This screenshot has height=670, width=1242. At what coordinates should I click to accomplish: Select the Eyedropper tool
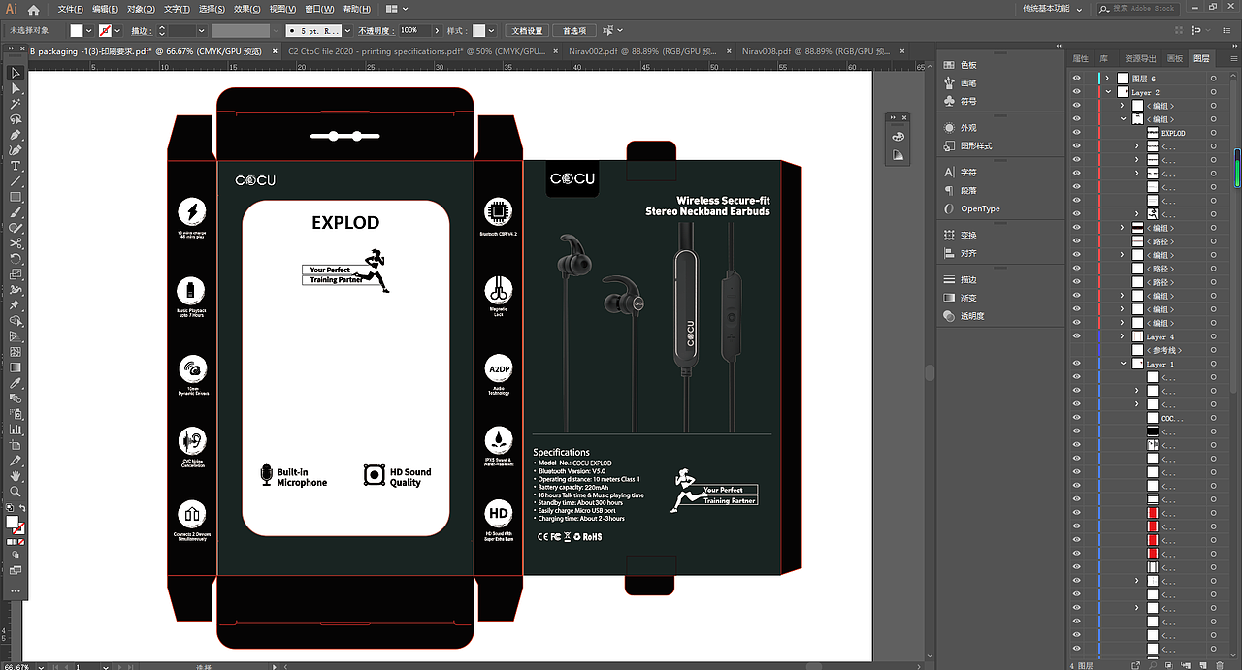coord(16,383)
